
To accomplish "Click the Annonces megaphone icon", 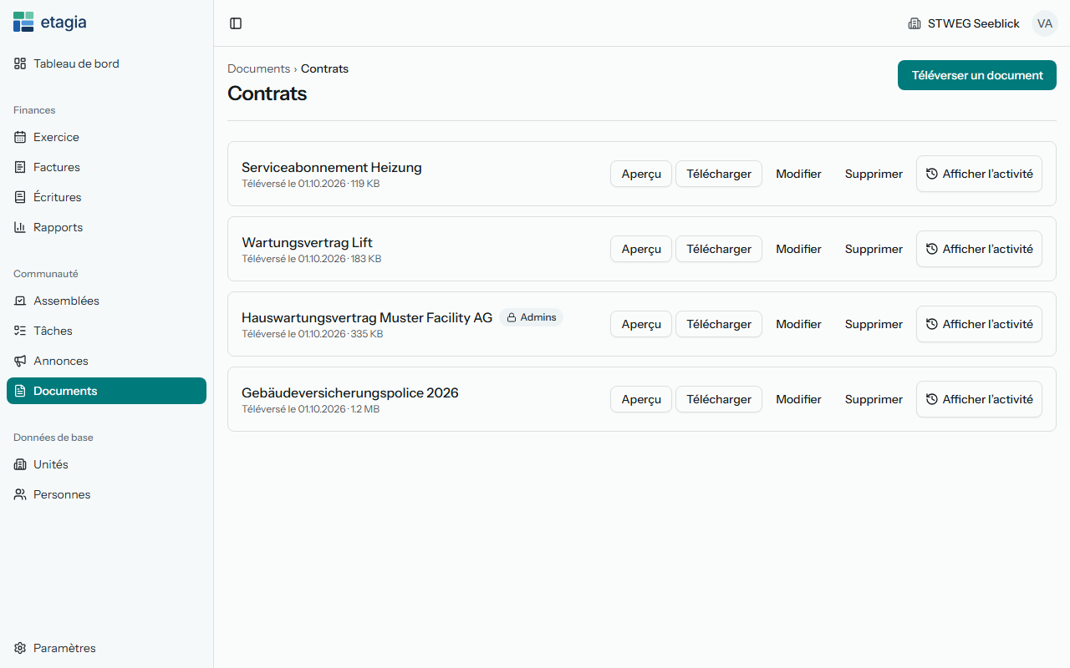I will [x=20, y=361].
